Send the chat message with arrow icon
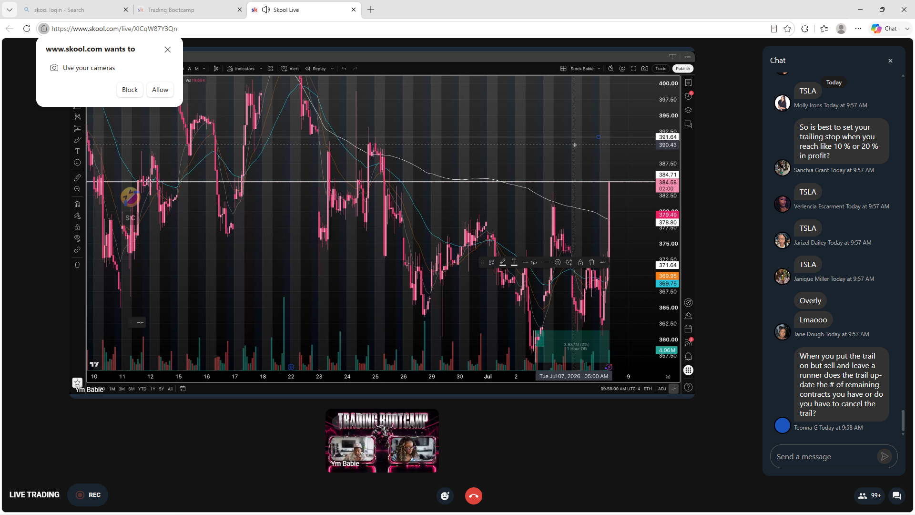Image resolution: width=915 pixels, height=515 pixels. (x=884, y=456)
